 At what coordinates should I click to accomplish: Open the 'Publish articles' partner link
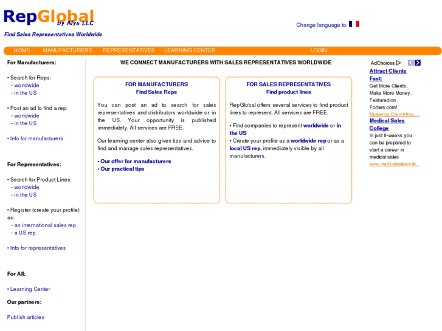tap(26, 317)
